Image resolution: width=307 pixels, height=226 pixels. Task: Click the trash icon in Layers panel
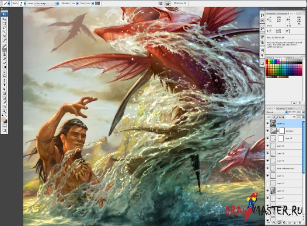[x=299, y=223]
